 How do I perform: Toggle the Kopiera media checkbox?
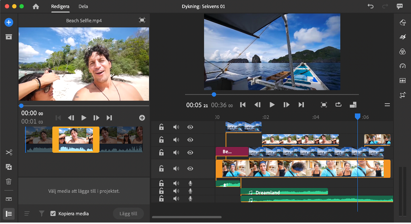53,213
